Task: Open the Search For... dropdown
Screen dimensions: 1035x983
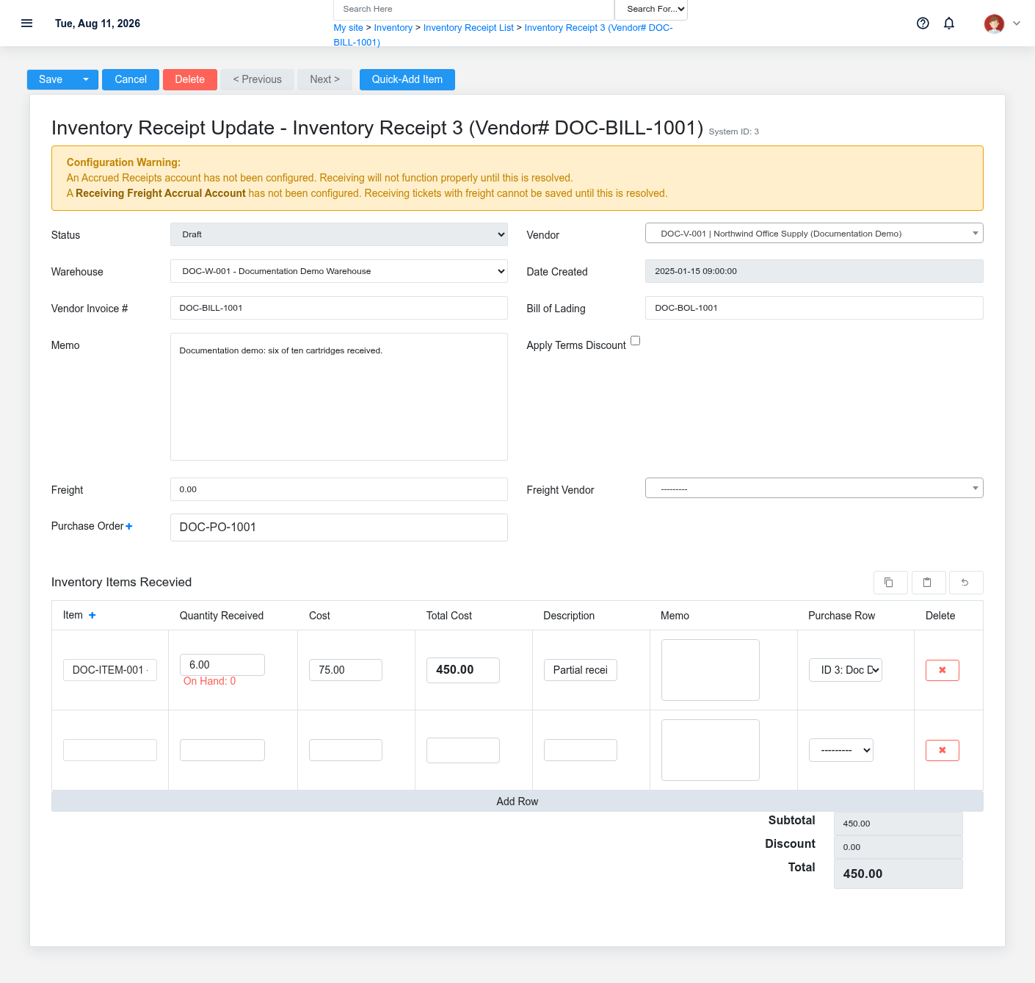Action: (651, 9)
